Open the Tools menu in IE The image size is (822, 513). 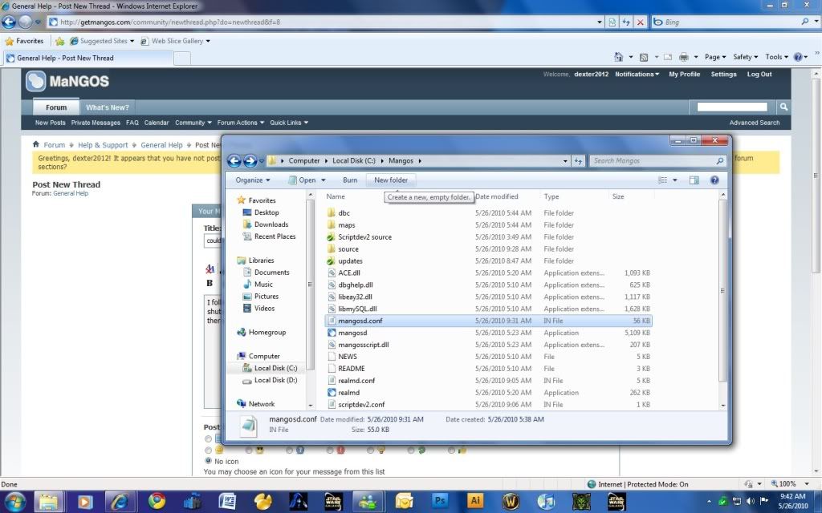coord(776,57)
